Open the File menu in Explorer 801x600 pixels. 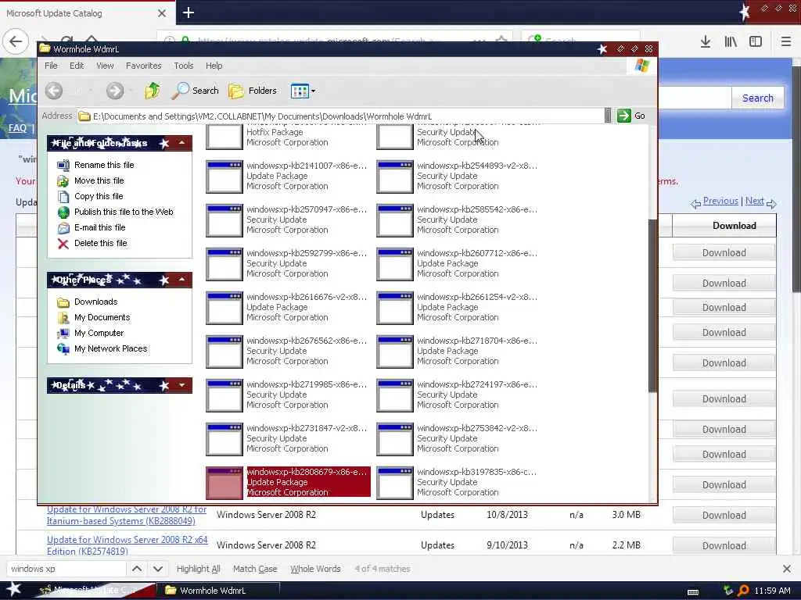click(51, 66)
